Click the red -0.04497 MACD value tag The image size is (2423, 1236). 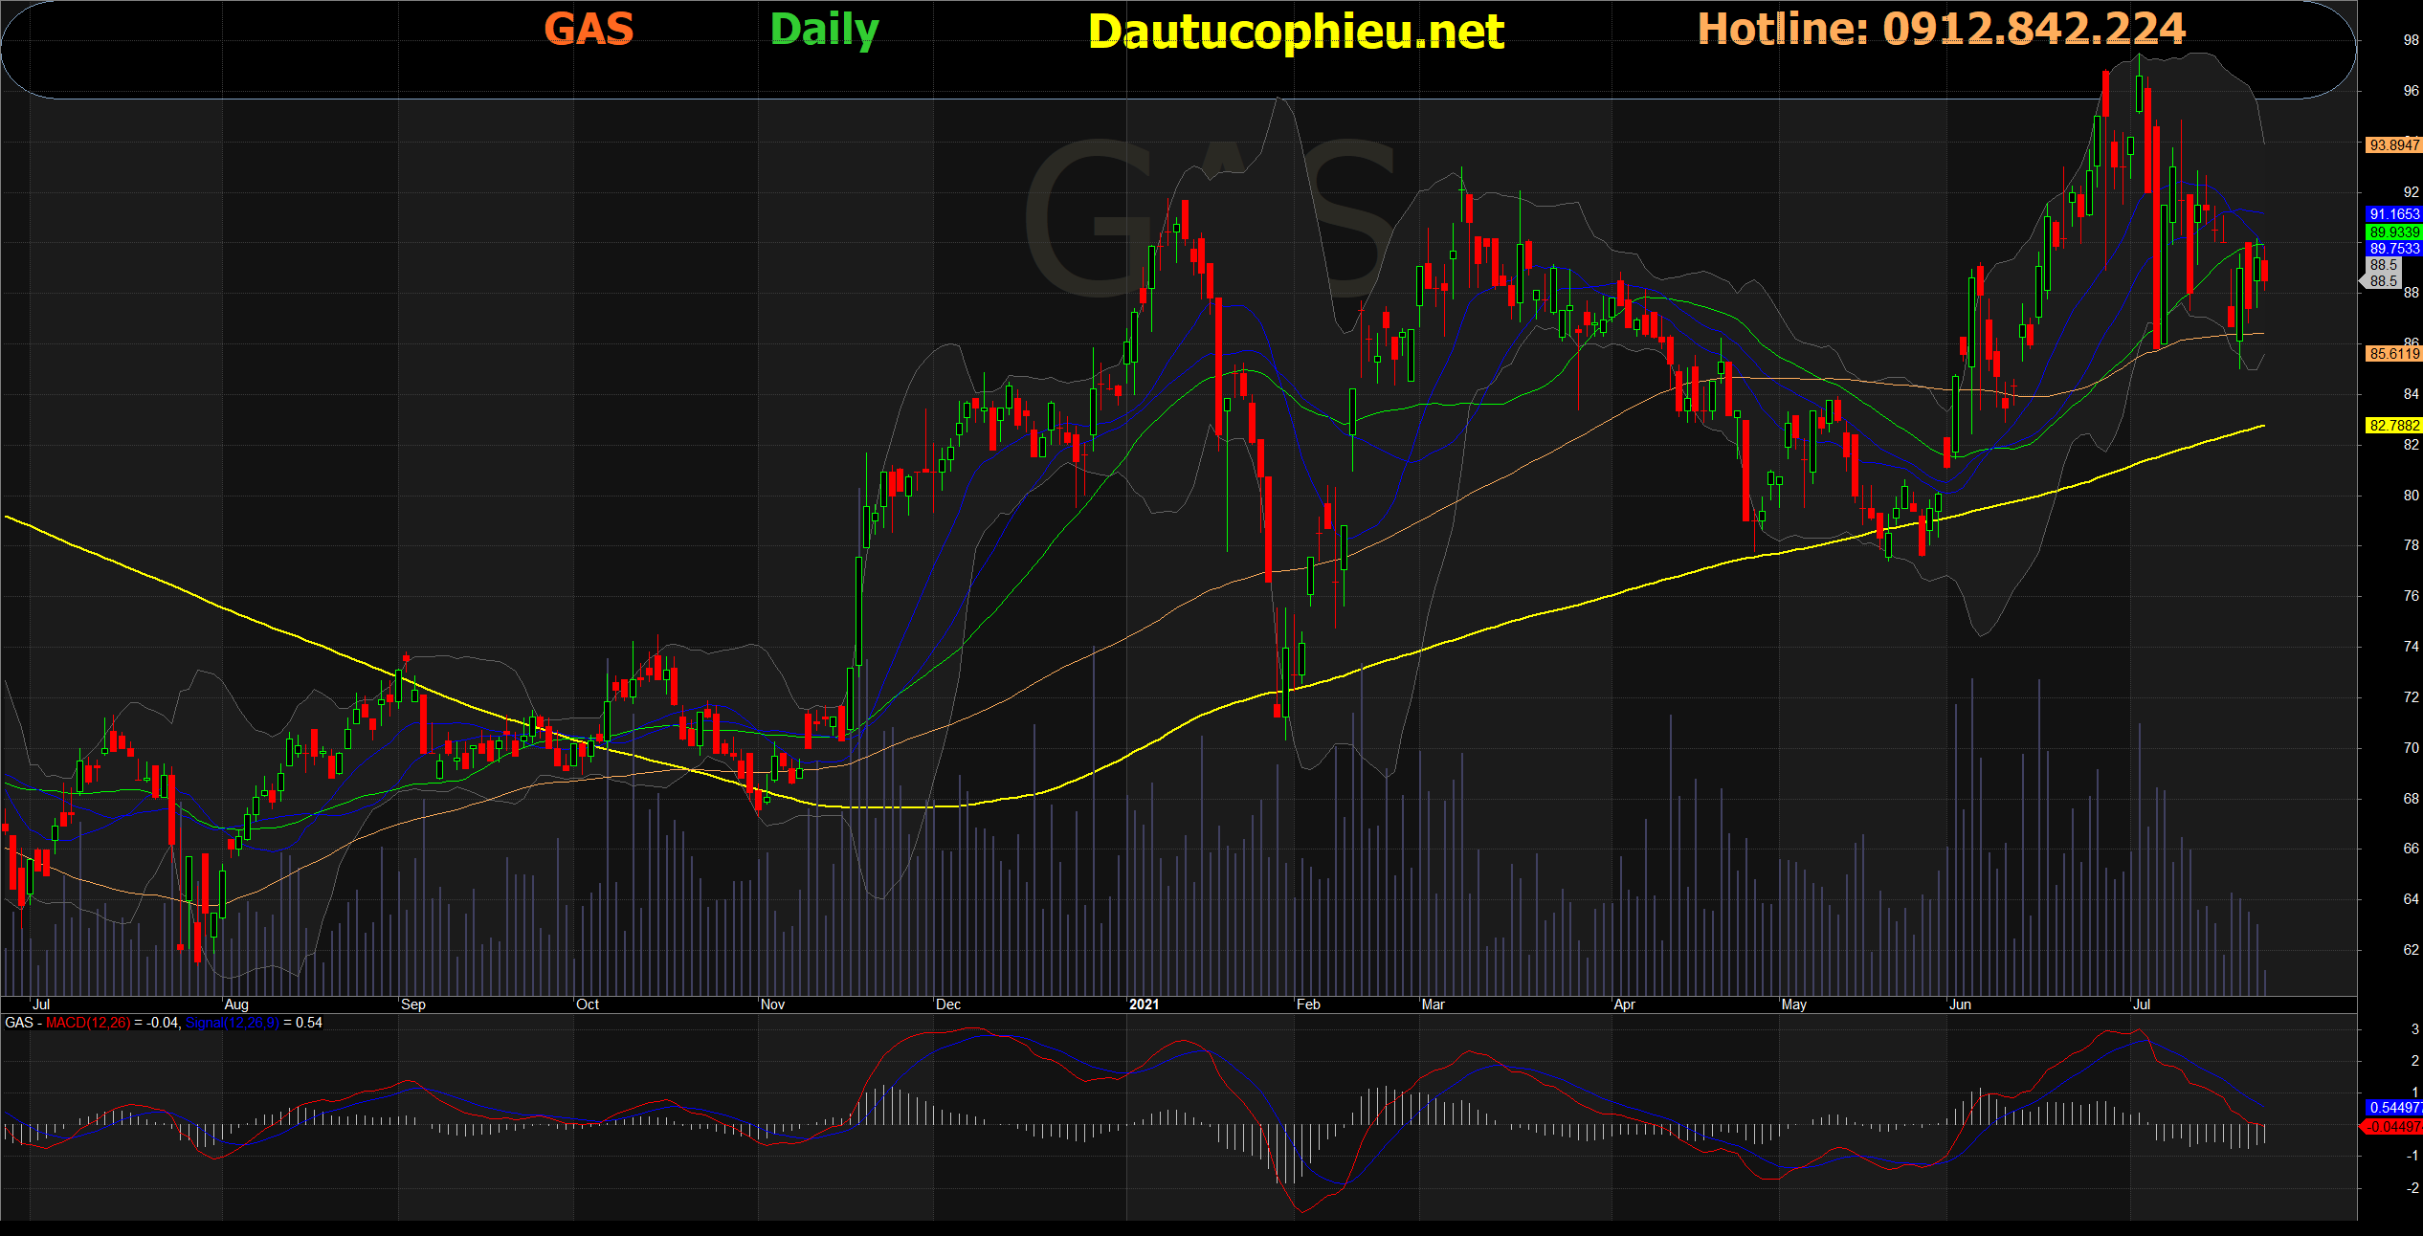tap(2392, 1127)
